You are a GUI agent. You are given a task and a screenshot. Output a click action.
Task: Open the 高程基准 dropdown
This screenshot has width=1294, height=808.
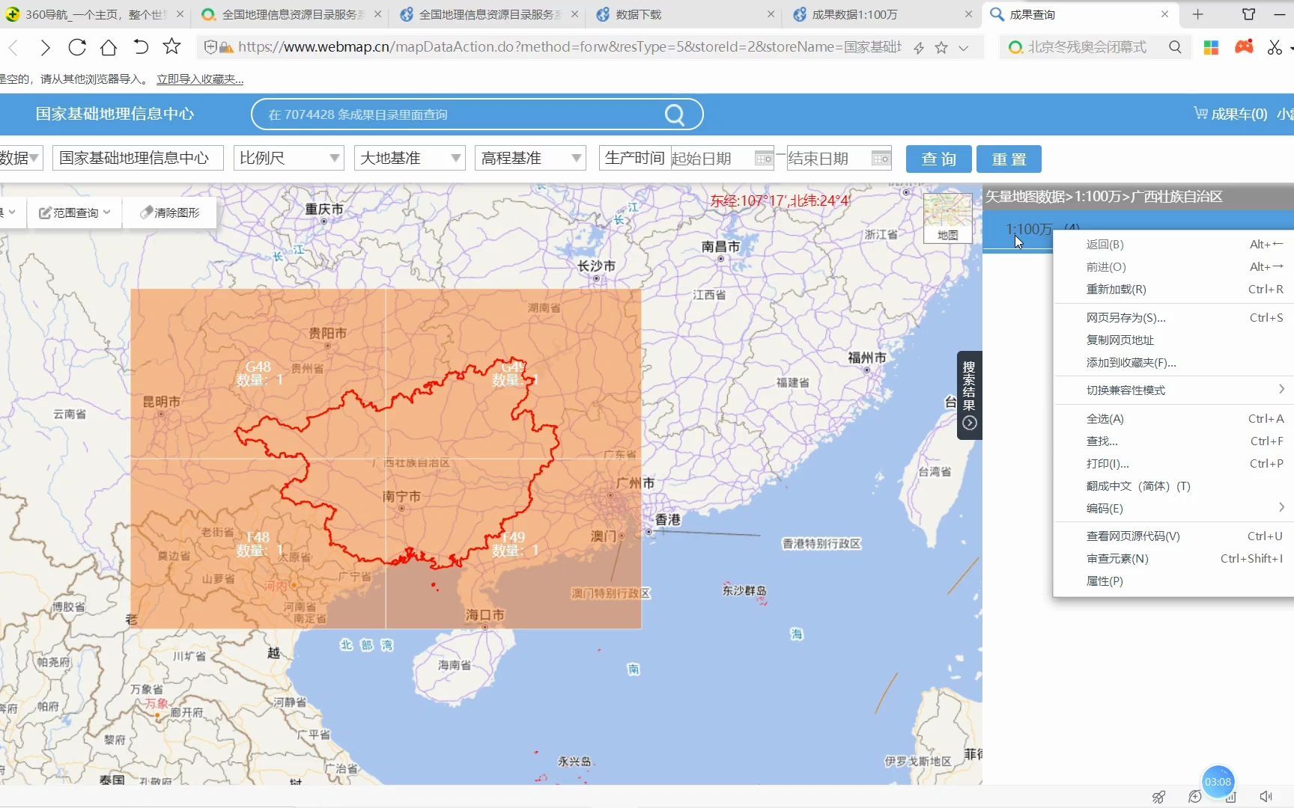530,158
